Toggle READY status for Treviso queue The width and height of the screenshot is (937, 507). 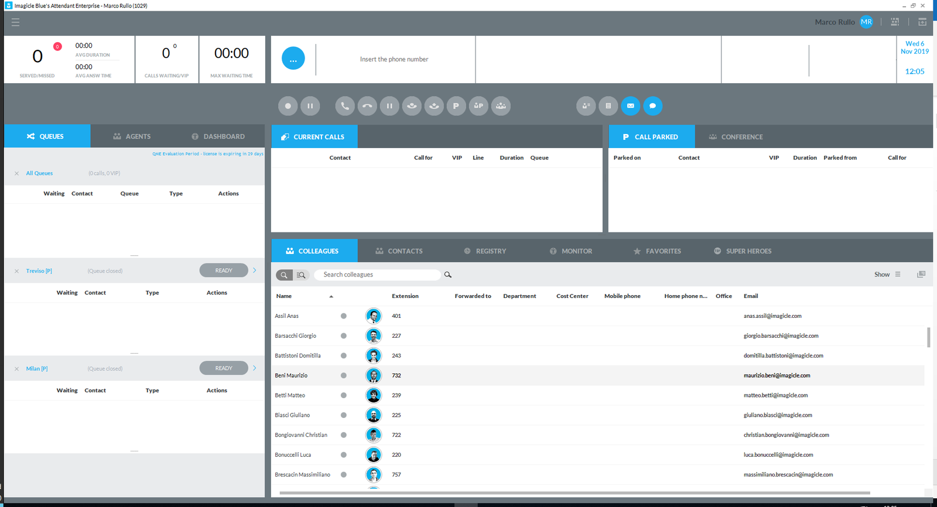[x=224, y=270]
